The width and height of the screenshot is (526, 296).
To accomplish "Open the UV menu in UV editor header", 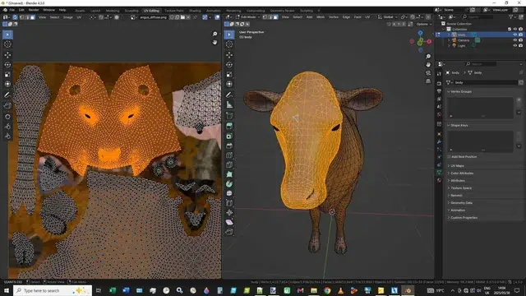I will [x=79, y=17].
